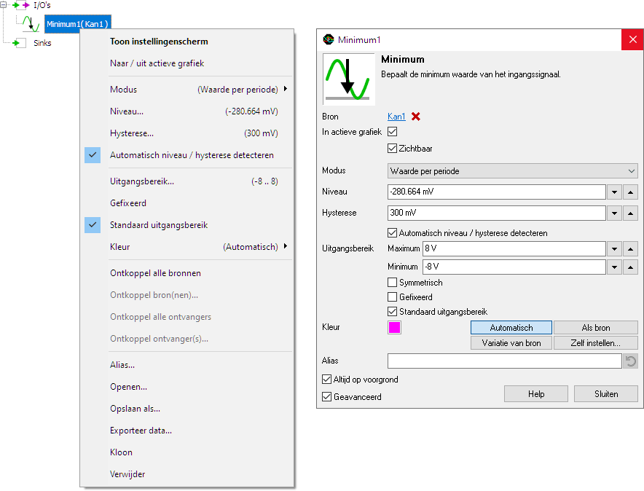Choose Ontkoppel alle bronnen

click(x=187, y=273)
